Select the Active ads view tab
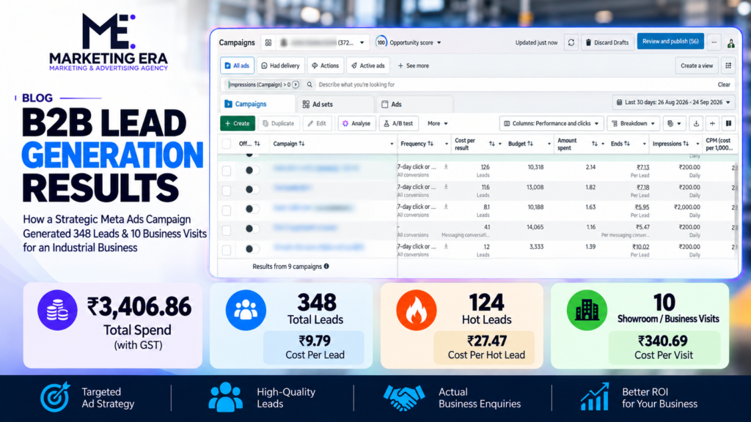The image size is (751, 422). pyautogui.click(x=368, y=65)
